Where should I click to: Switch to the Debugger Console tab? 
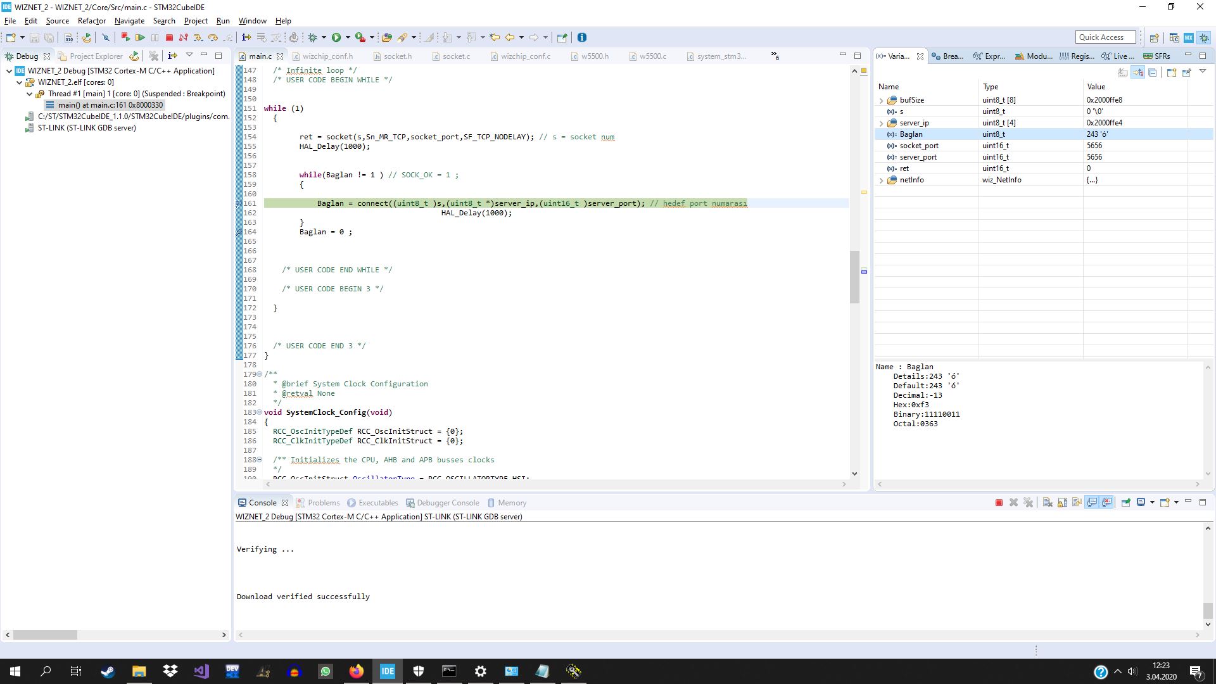click(442, 503)
